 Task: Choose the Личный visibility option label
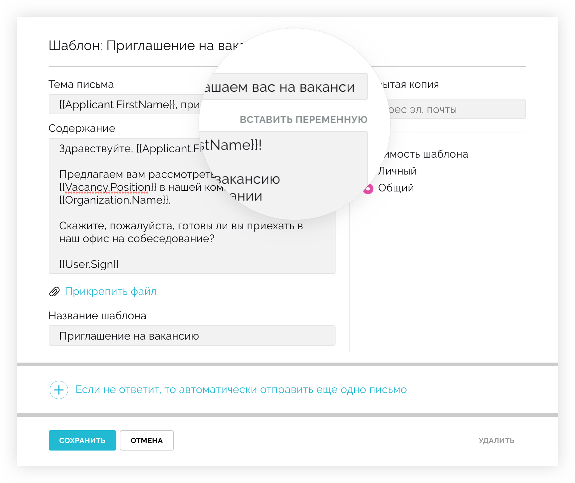[x=397, y=171]
